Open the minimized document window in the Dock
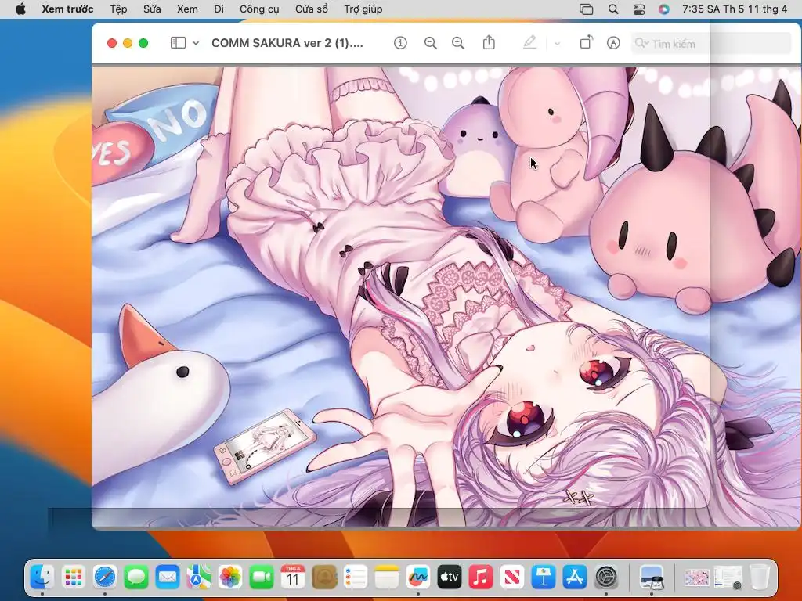 pos(728,578)
